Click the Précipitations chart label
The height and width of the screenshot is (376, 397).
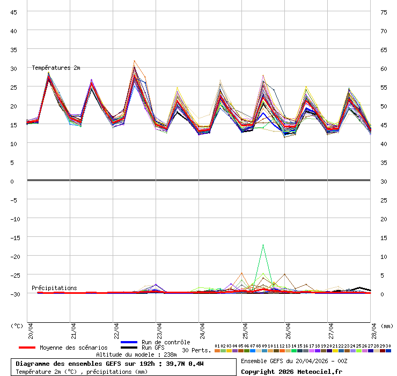point(54,288)
